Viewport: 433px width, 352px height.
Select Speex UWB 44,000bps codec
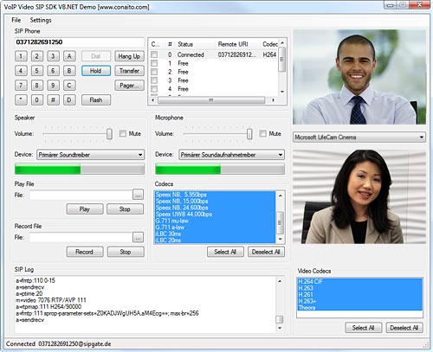(x=215, y=214)
